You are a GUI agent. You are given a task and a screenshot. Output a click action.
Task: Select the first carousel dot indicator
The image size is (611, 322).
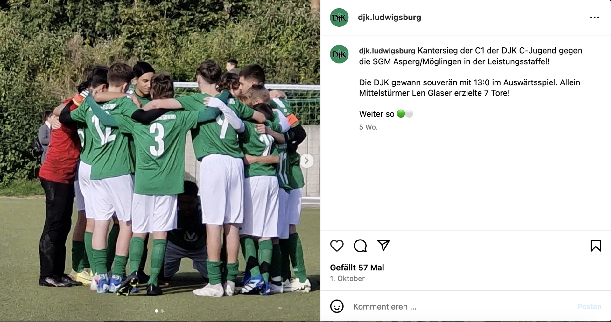click(156, 311)
